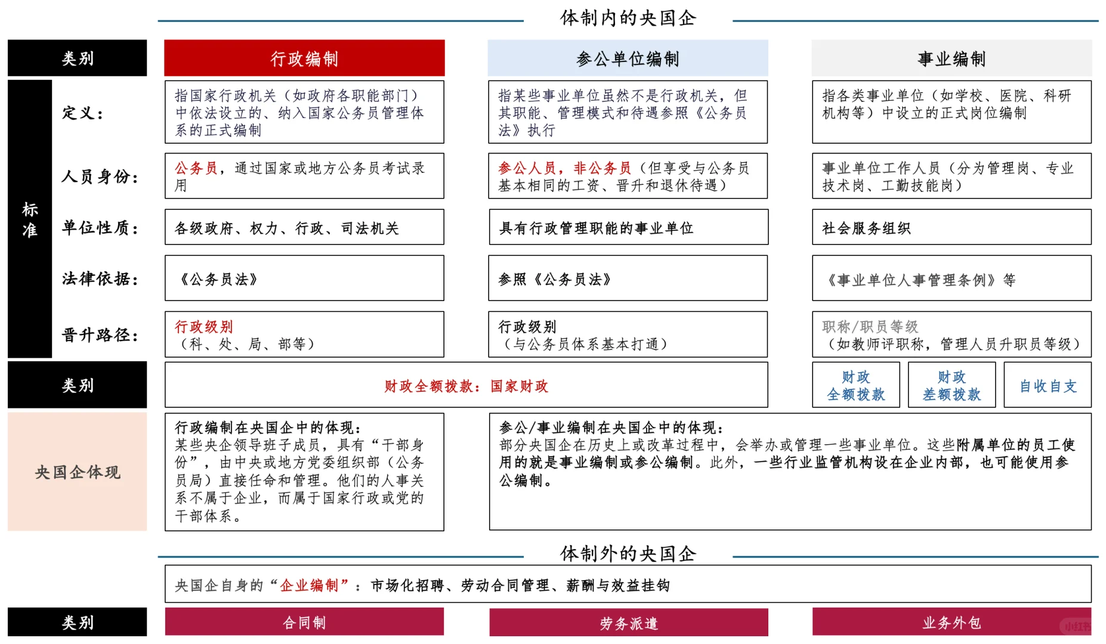Click the definition starting 指国家行政机关
Viewport: 1106px width, 644px height.
coord(304,112)
